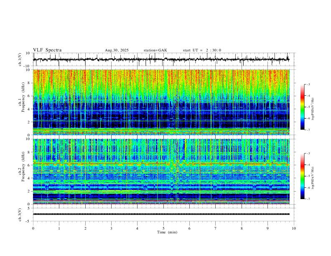The image size is (331, 256).
Task: Select lower log(PSD) colorbar caption
Action: click(313, 178)
